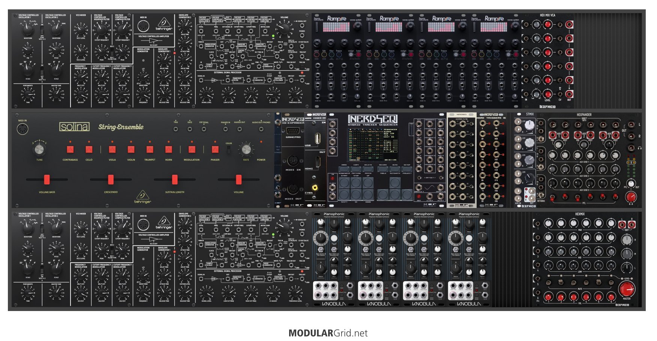Enable the Solina VIOLIN voice button
657x341 pixels.
(x=131, y=150)
